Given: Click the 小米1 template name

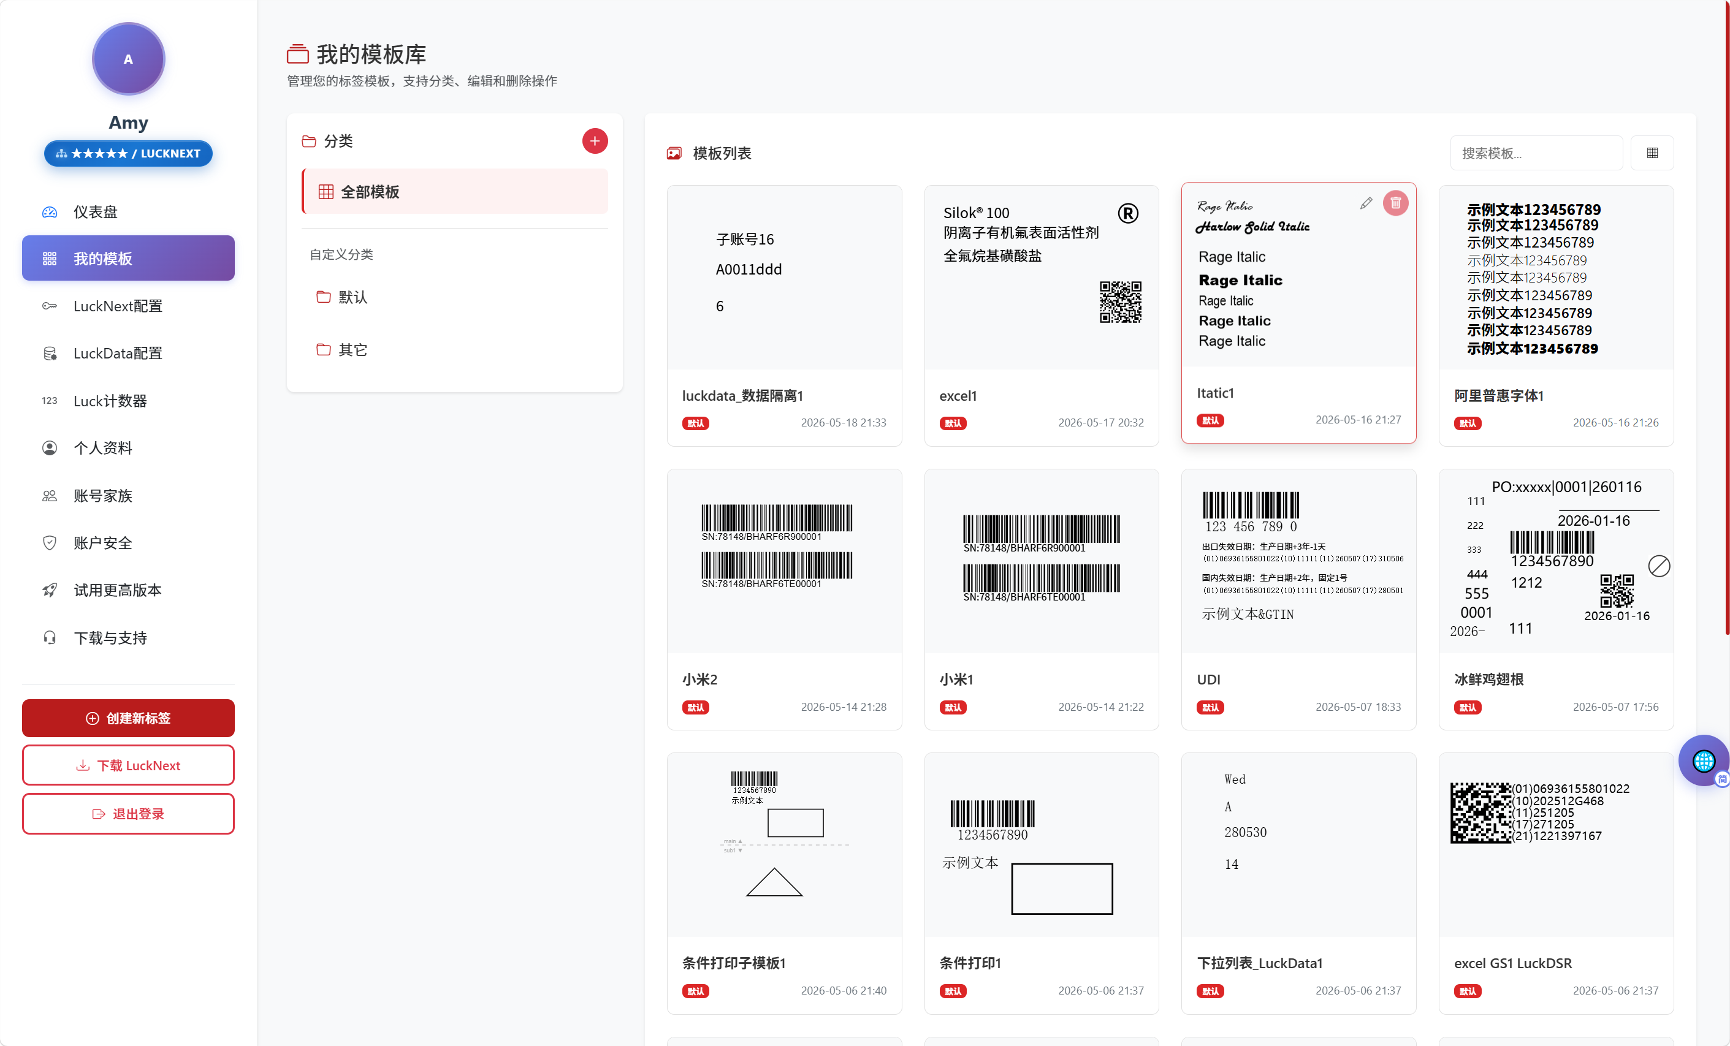Looking at the screenshot, I should coord(956,680).
